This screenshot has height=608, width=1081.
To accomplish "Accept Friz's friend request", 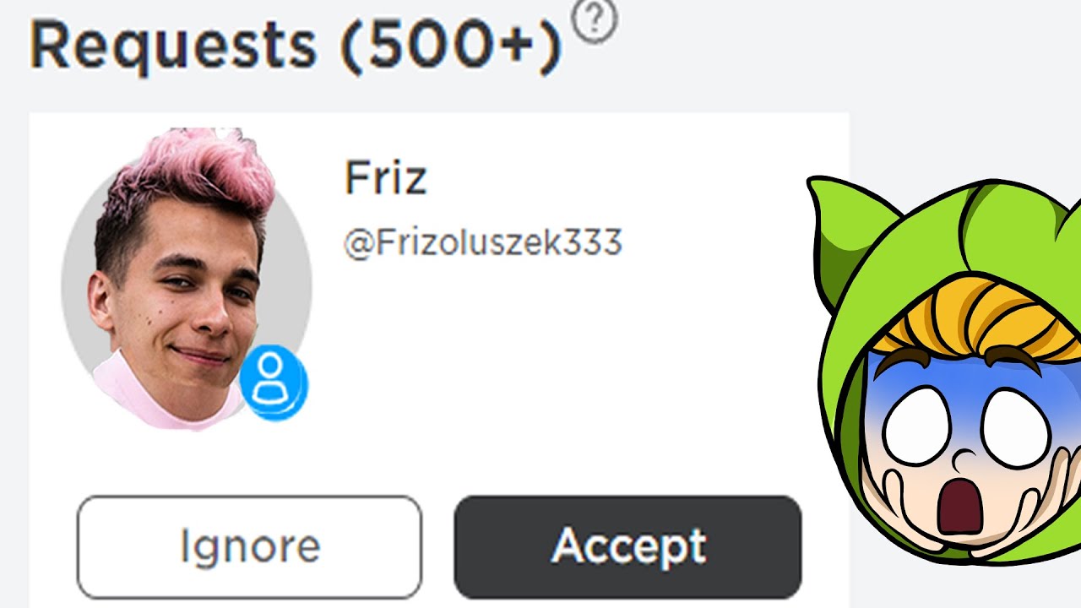I will pos(627,547).
